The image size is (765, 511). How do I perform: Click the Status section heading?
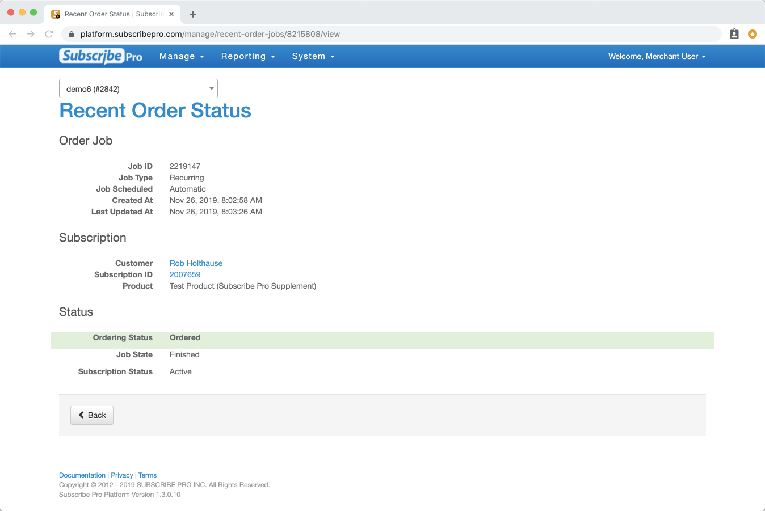(76, 312)
